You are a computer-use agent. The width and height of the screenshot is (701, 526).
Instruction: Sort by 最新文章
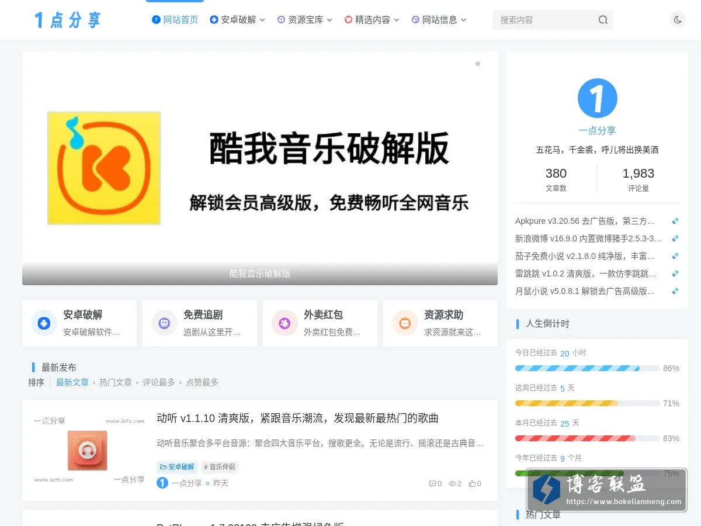coord(72,382)
